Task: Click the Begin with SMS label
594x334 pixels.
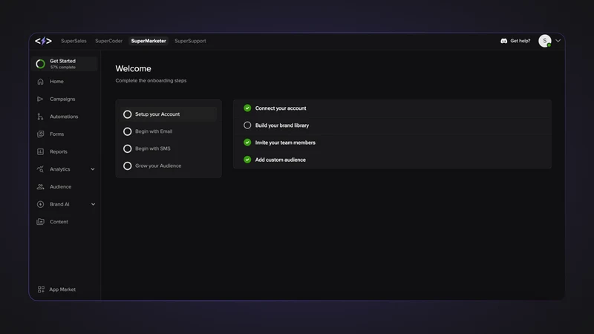Action: point(153,148)
